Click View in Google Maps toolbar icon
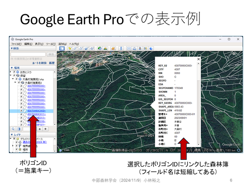 click(145, 48)
